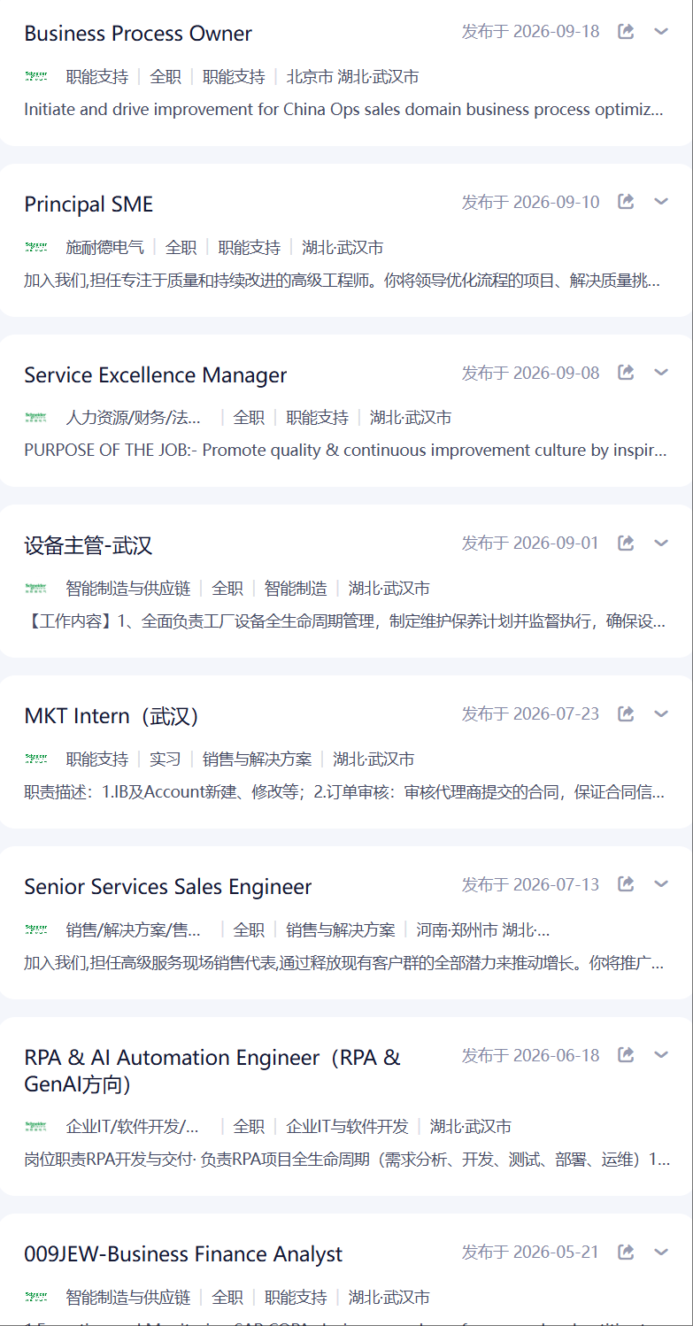Share the RPA & AI Automation Engineer job
The image size is (693, 1326).
pos(626,1055)
